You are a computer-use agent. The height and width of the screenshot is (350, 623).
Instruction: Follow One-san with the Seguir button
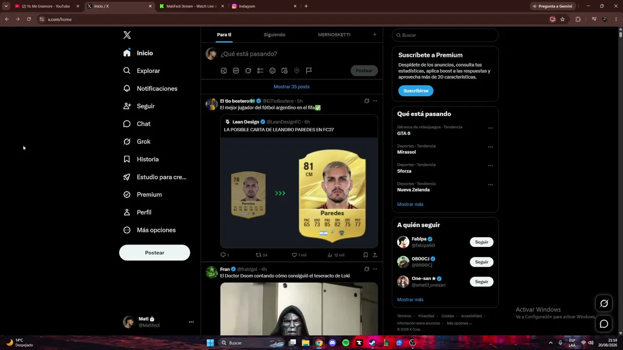coord(481,282)
